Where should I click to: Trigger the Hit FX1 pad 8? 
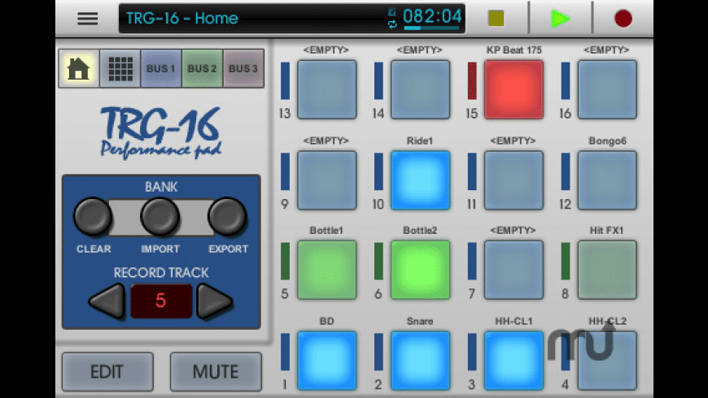607,270
